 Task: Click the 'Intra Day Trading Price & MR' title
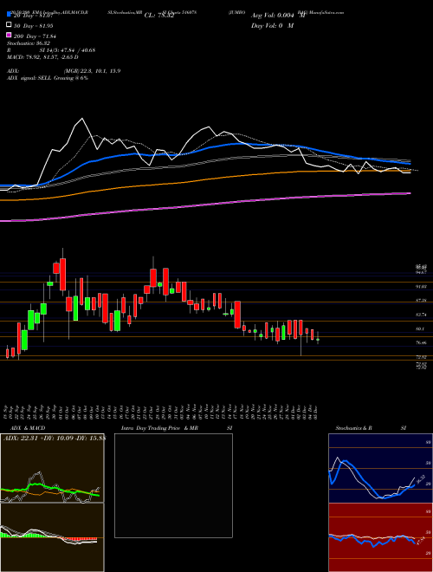click(x=159, y=428)
